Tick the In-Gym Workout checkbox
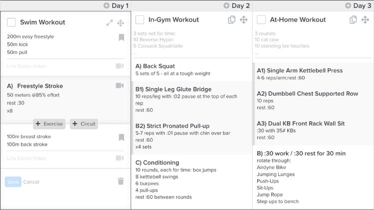This screenshot has height=210, width=374. (x=140, y=19)
